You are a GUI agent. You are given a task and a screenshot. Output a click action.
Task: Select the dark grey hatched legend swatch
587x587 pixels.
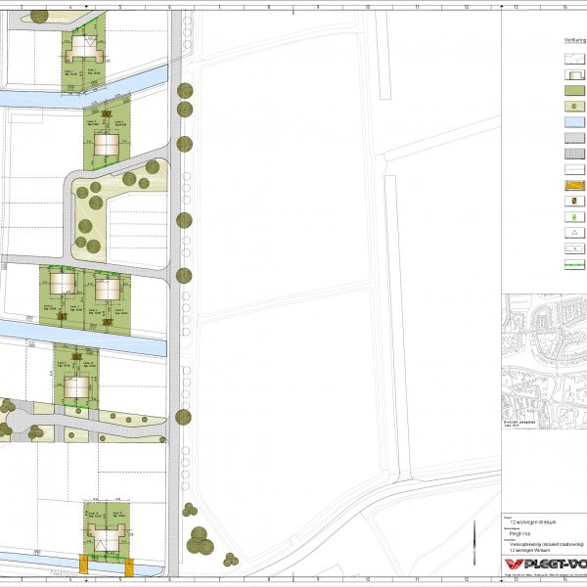point(574,154)
